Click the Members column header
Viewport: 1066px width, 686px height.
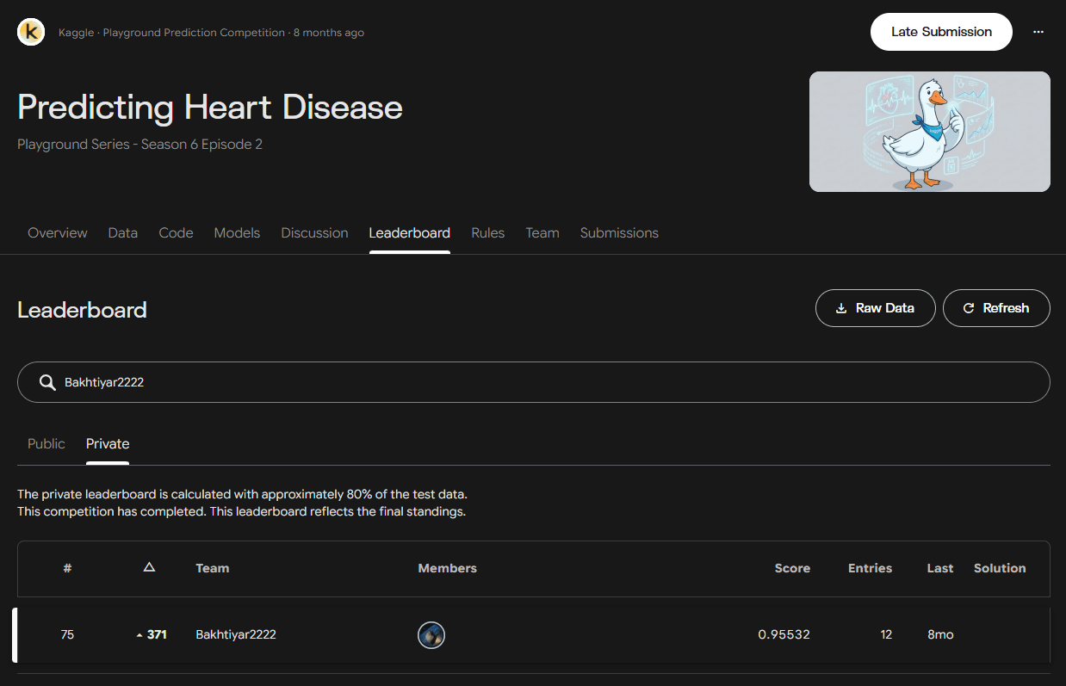(447, 568)
